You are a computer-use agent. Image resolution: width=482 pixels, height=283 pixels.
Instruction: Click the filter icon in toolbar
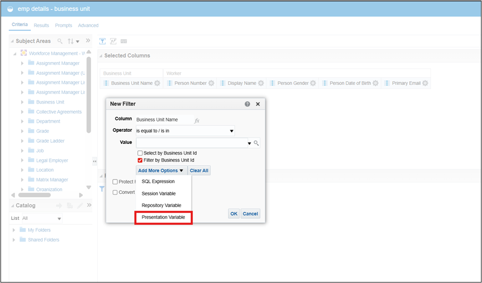pos(103,41)
